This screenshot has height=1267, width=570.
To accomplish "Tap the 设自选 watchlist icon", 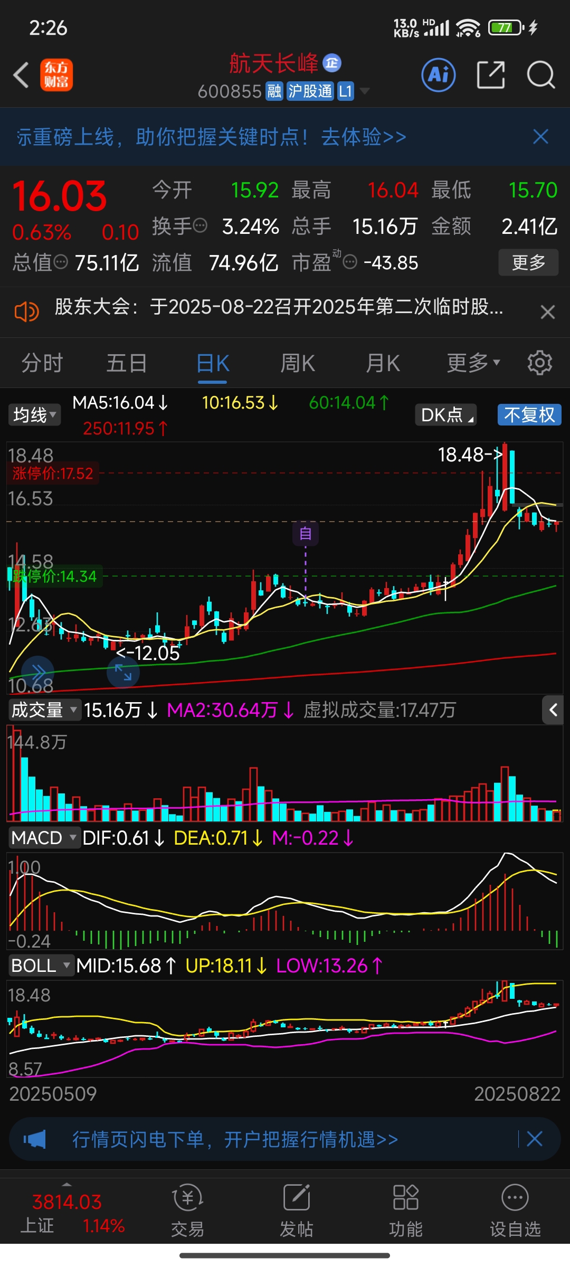I will click(515, 1211).
